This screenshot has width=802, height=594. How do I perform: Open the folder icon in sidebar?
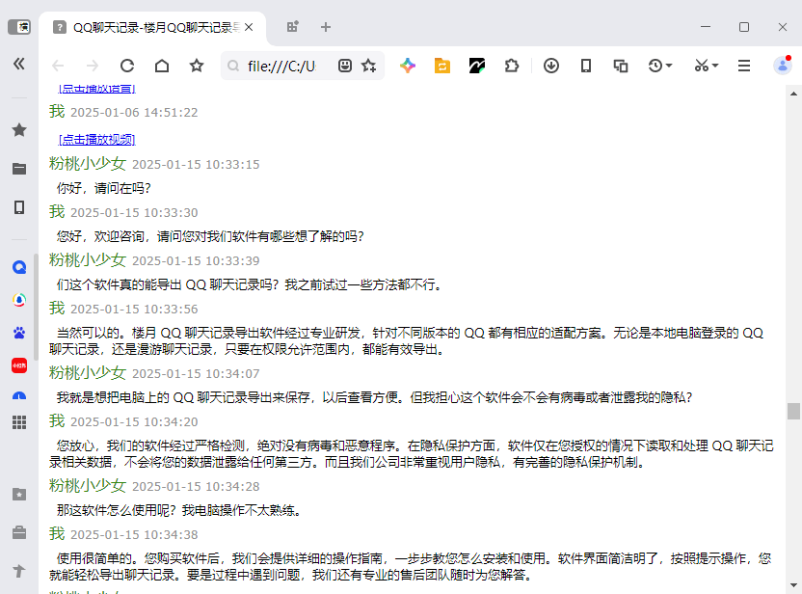click(19, 169)
